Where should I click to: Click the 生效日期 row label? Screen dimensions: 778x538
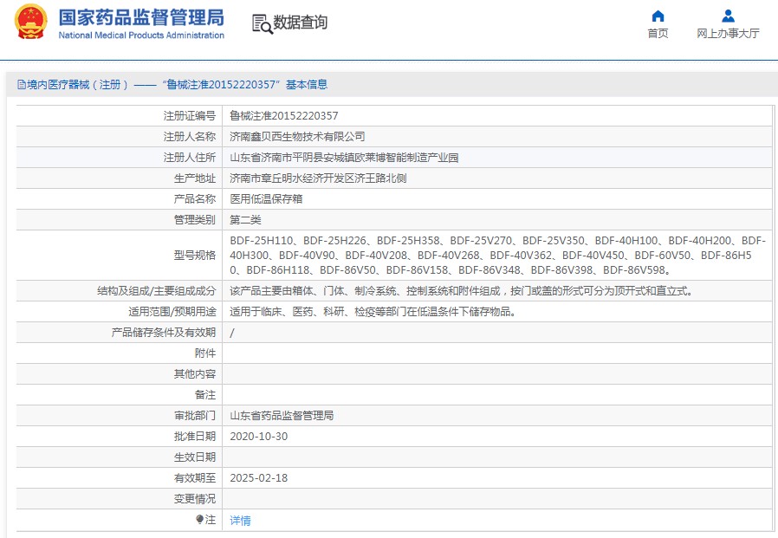tap(194, 457)
